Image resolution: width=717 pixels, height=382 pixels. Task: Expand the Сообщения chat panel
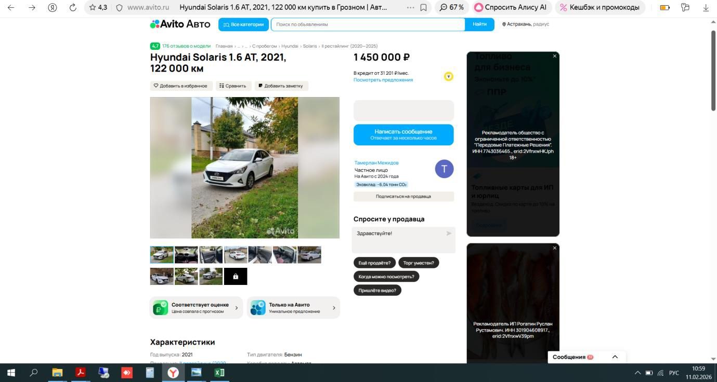point(615,357)
